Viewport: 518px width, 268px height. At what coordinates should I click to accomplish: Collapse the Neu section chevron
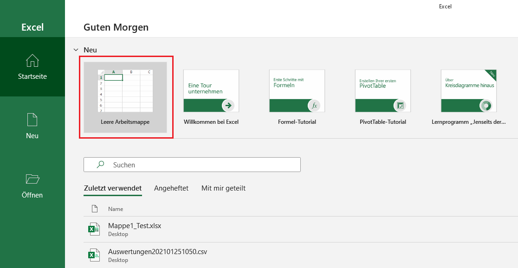click(x=76, y=50)
